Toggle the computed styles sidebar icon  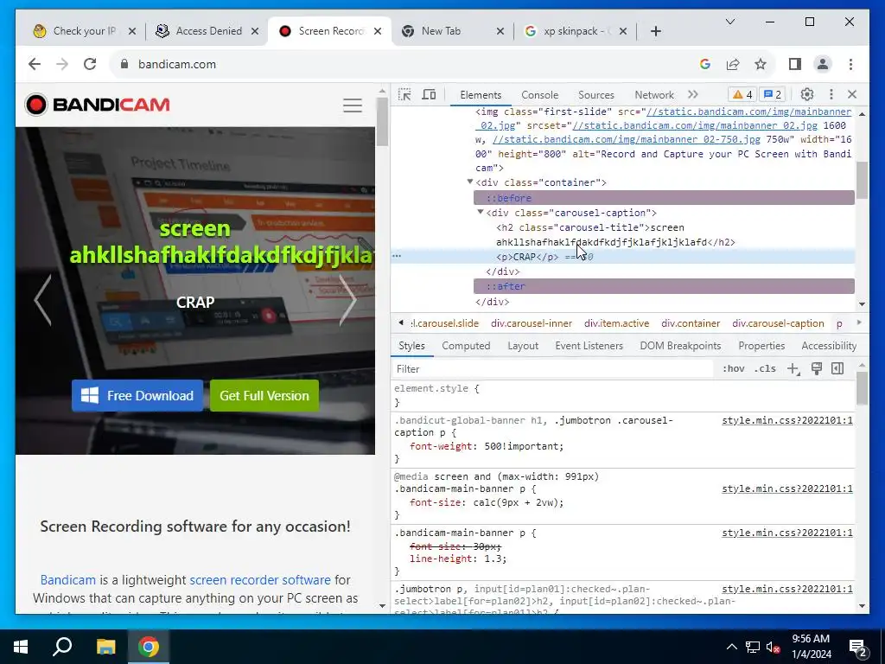[x=837, y=368]
